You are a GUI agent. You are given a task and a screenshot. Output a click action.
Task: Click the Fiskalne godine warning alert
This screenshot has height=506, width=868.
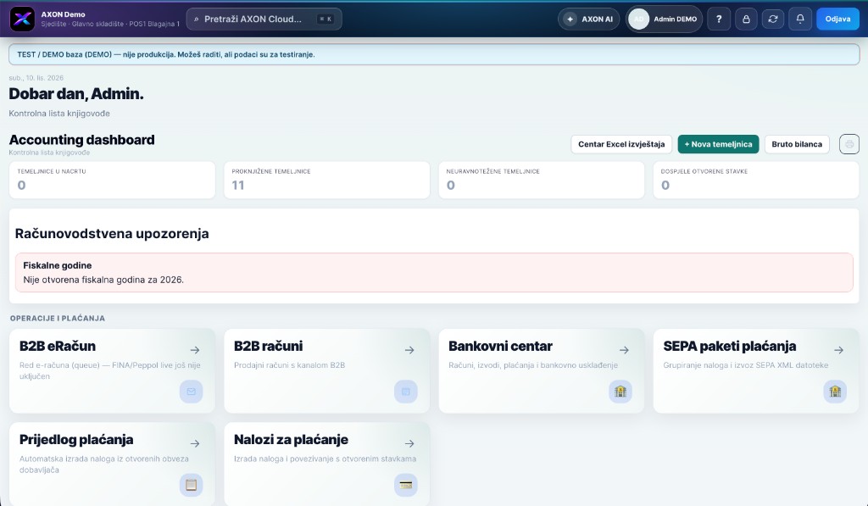pos(434,272)
